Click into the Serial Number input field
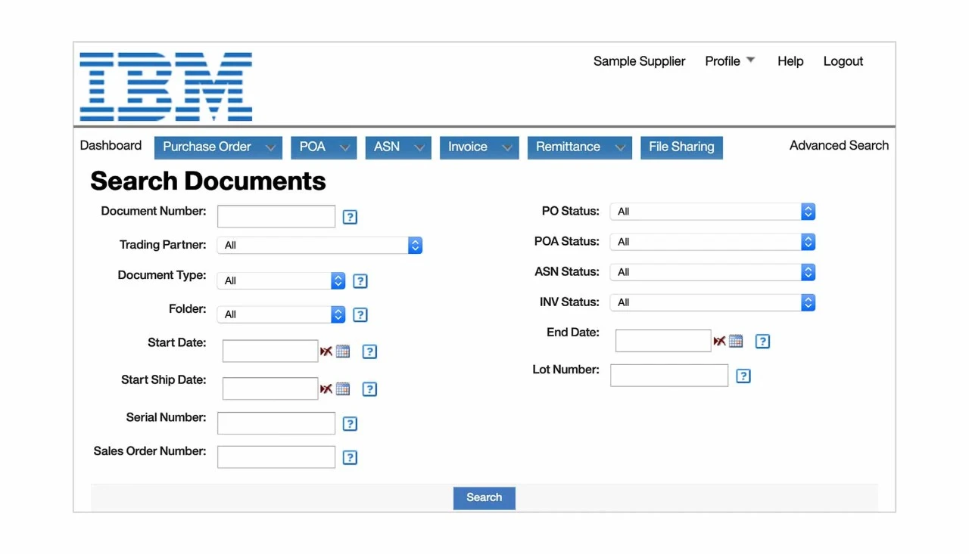This screenshot has width=969, height=554. (276, 423)
